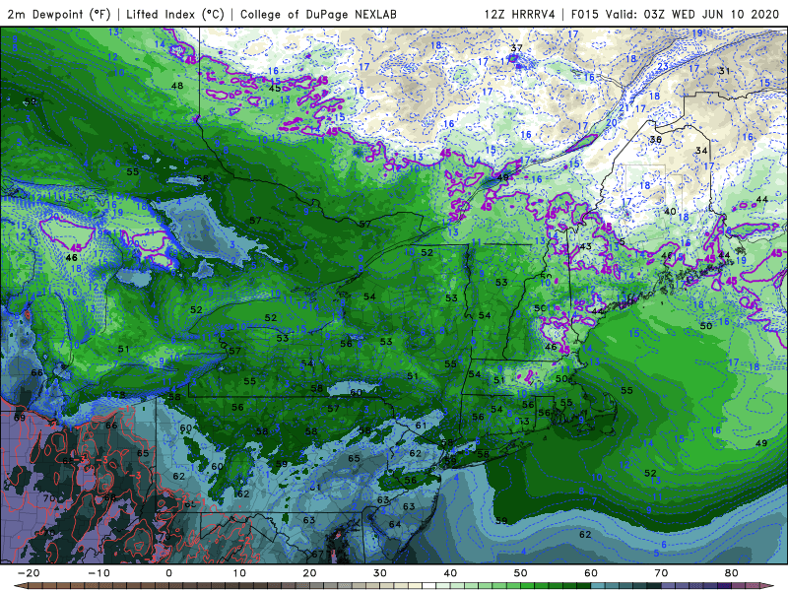Click the dewpoint value 69 on the map
Screen dimensions: 788x591
20,418
